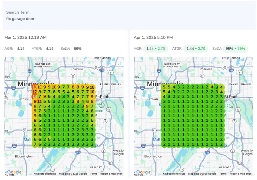
Task: Open Terms link on the March 1 map
Action: point(94,174)
